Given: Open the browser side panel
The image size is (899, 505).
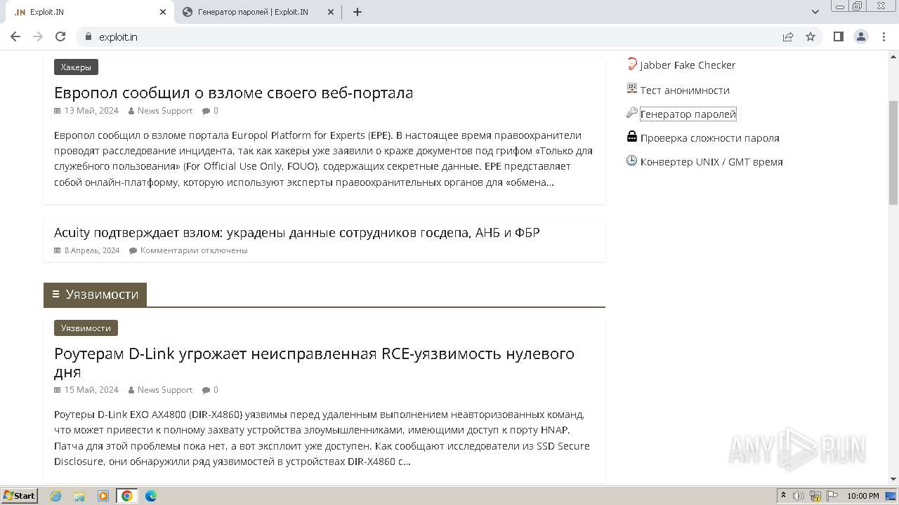Looking at the screenshot, I should (x=838, y=36).
